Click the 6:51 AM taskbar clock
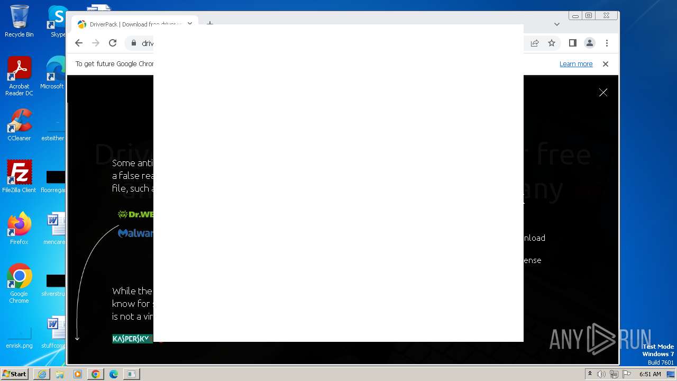 pyautogui.click(x=650, y=374)
